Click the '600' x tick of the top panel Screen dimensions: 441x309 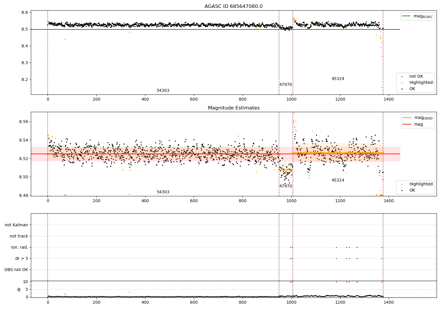pos(194,99)
